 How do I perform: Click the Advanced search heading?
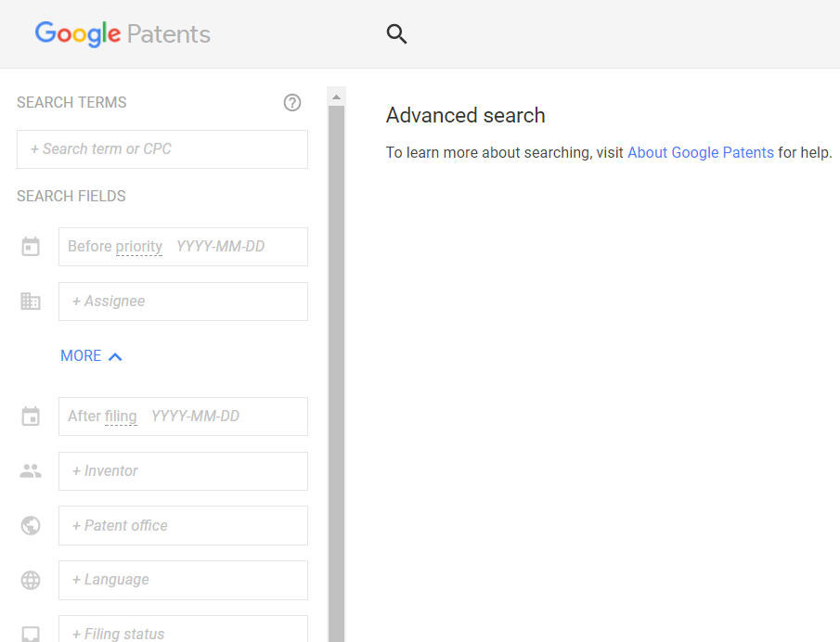pos(466,115)
